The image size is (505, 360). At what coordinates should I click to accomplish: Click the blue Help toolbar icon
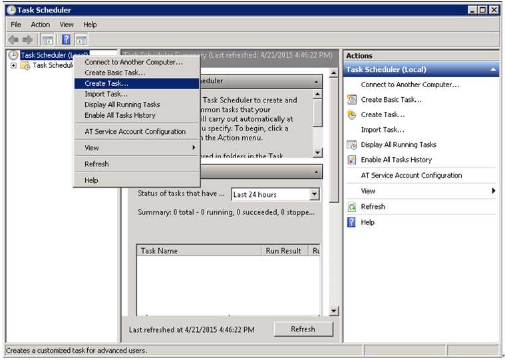point(66,40)
